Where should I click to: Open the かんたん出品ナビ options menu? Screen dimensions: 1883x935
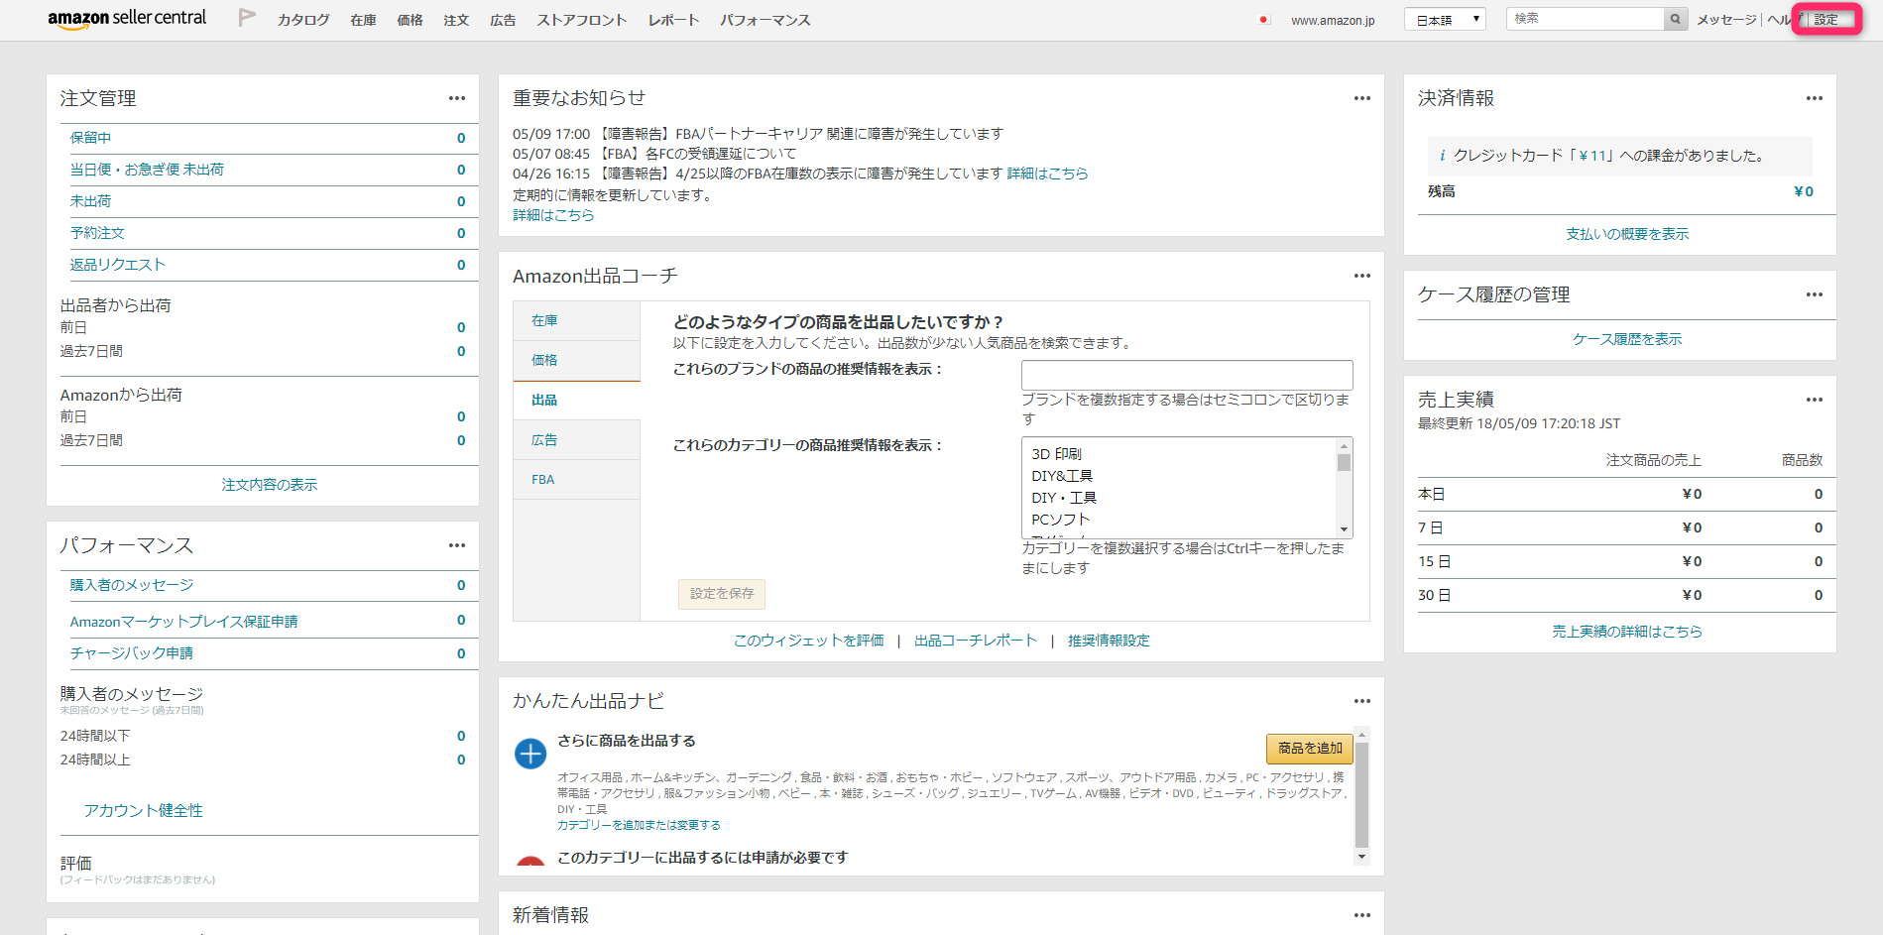(1361, 700)
